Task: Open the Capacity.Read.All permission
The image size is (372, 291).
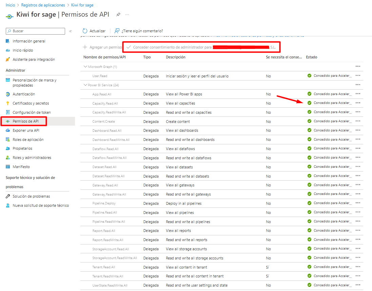Action: tap(105, 104)
